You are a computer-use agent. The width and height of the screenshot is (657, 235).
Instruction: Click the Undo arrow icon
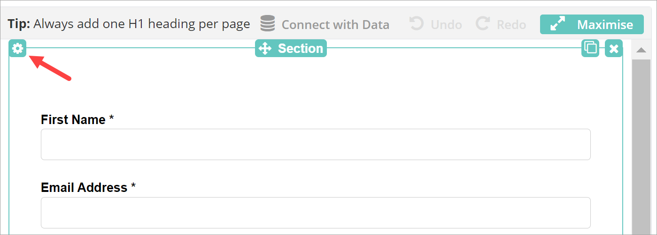click(x=416, y=24)
